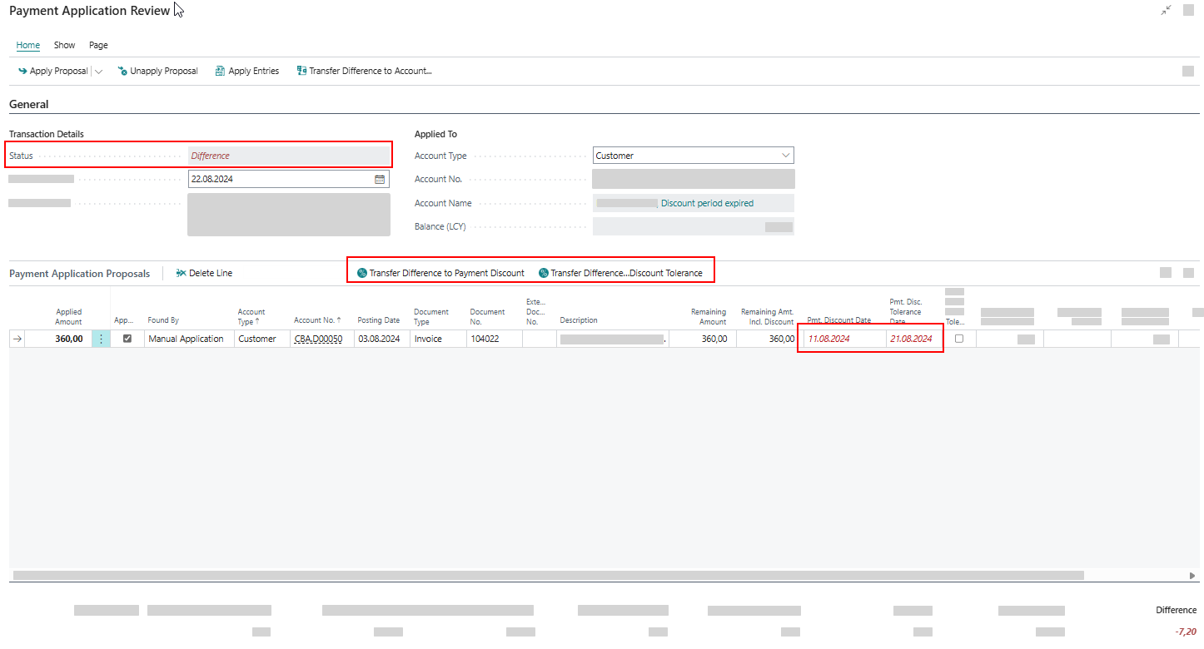This screenshot has width=1204, height=649.
Task: Check the Tolerance checkbox in the row
Action: click(959, 339)
